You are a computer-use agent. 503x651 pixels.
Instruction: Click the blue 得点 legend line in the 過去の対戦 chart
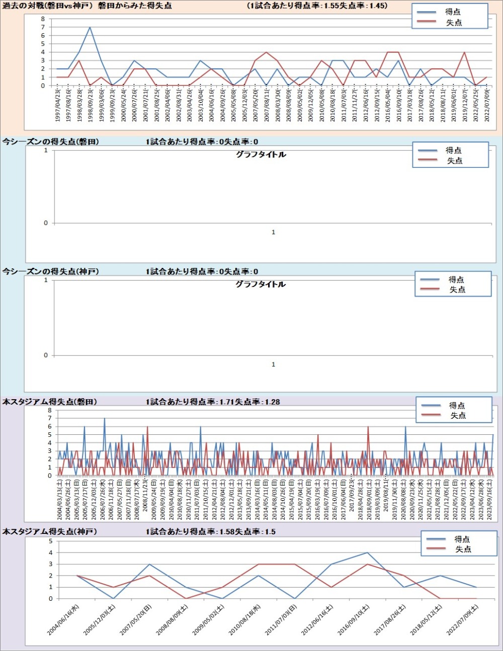click(x=428, y=12)
